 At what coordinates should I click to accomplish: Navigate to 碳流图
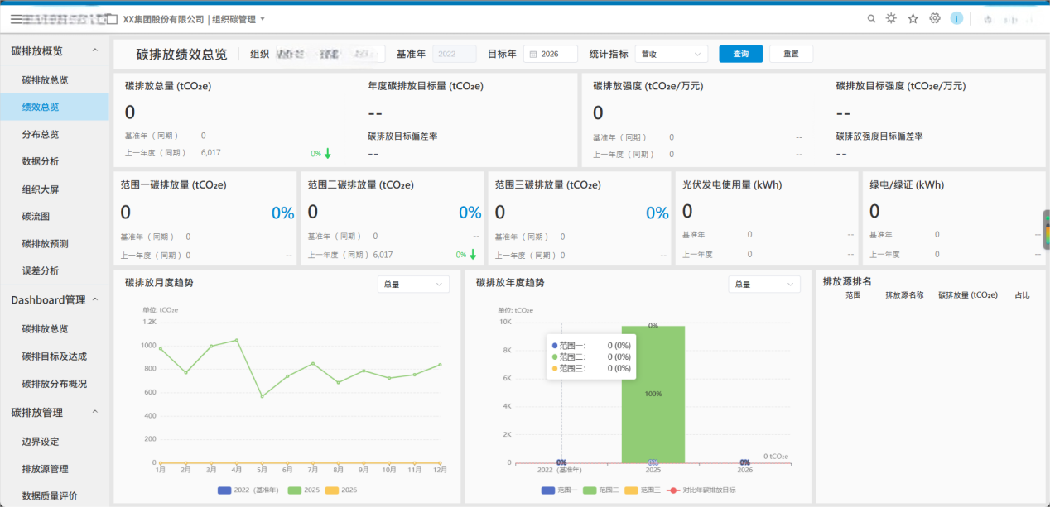[x=55, y=216]
